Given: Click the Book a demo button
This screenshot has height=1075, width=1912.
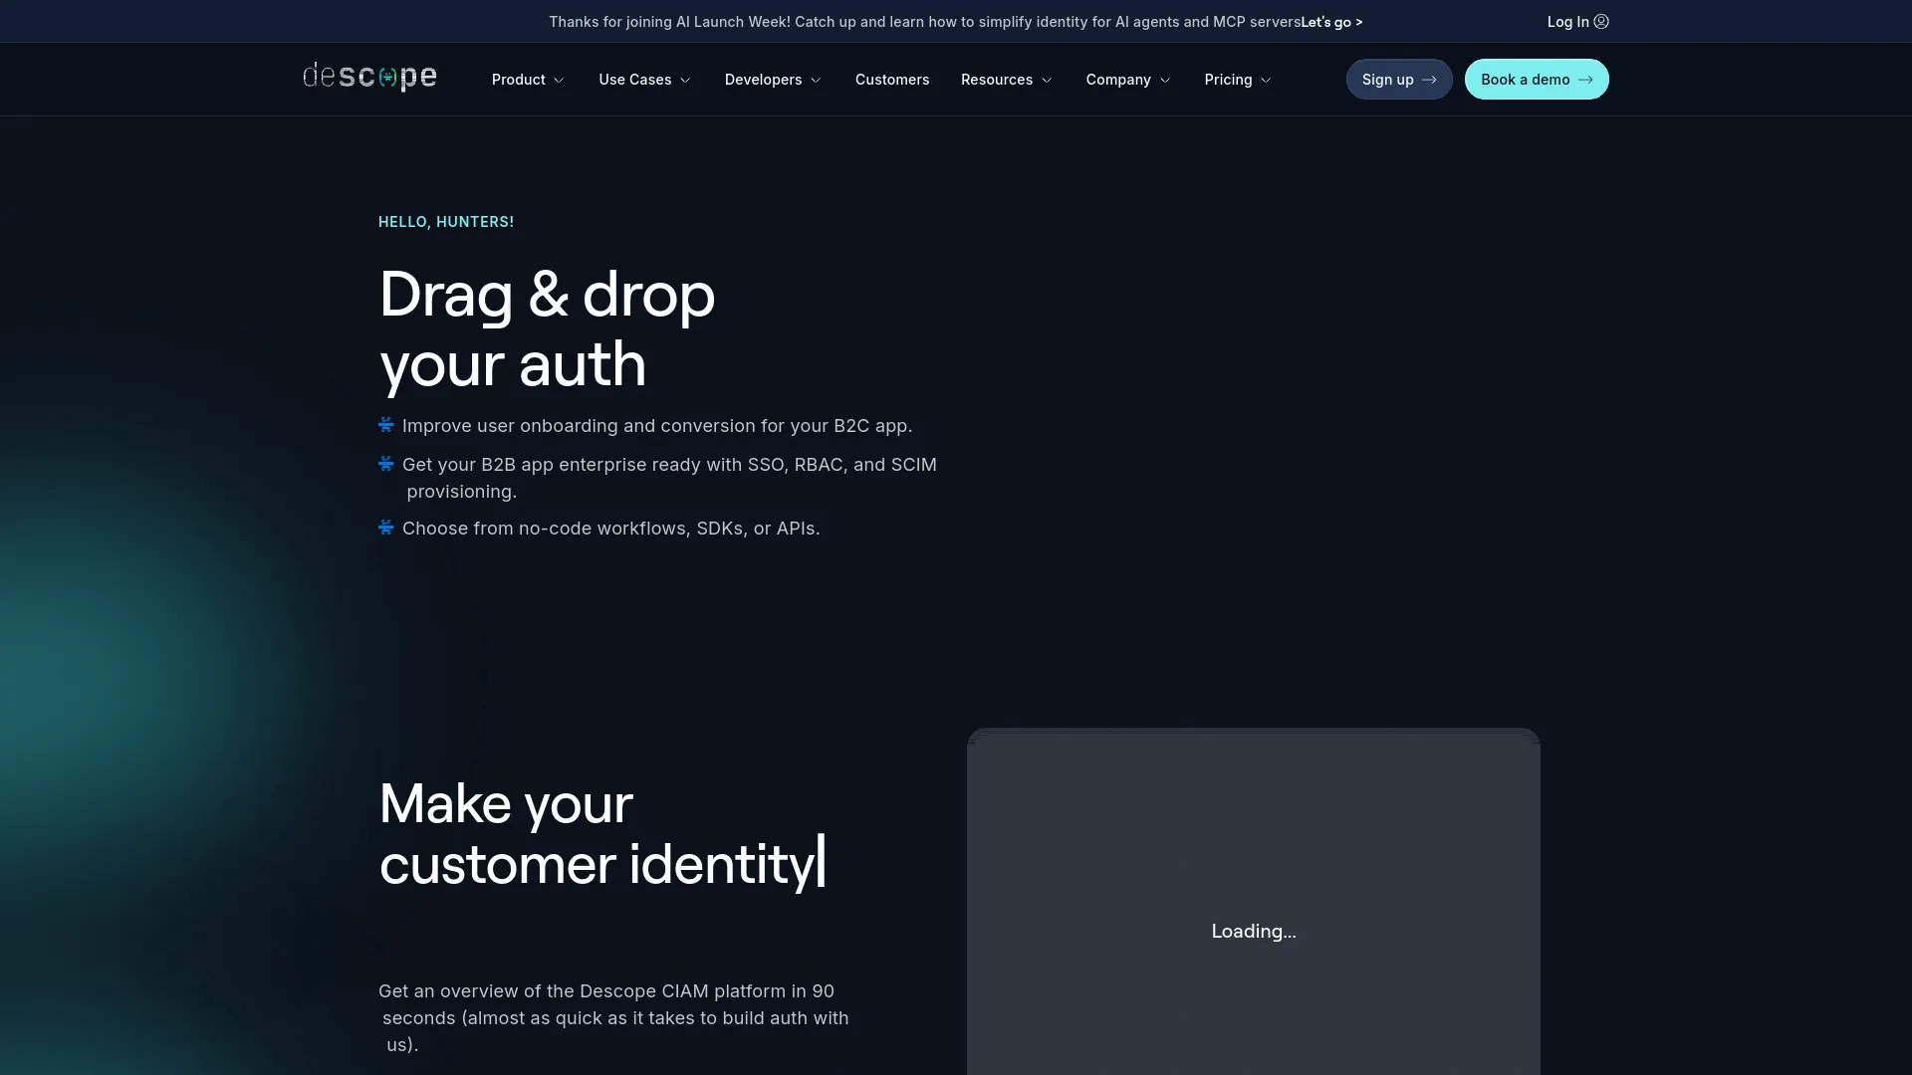Looking at the screenshot, I should pyautogui.click(x=1537, y=80).
